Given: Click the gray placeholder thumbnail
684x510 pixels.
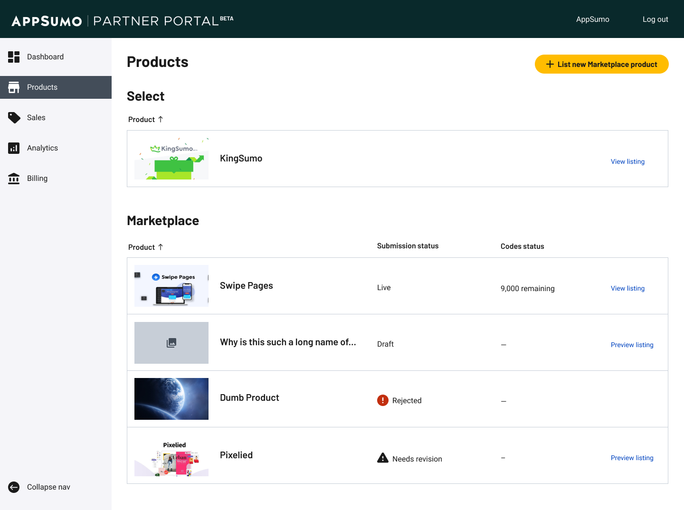Looking at the screenshot, I should 171,343.
